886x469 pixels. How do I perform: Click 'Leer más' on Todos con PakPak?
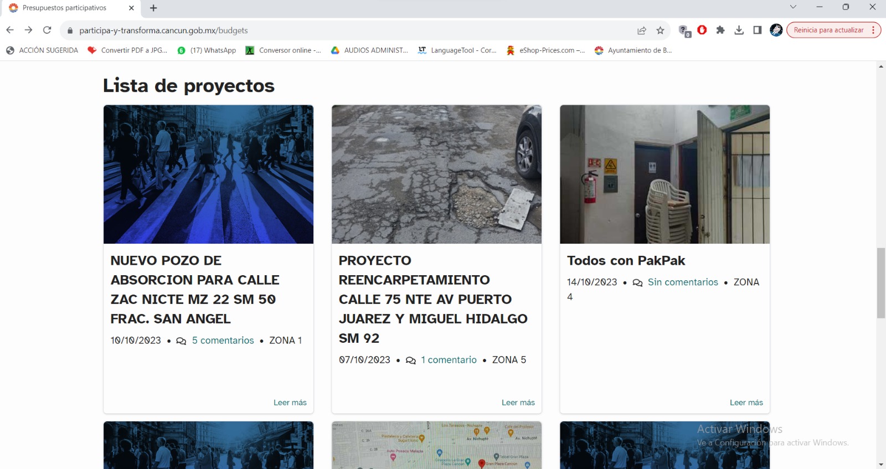tap(746, 403)
